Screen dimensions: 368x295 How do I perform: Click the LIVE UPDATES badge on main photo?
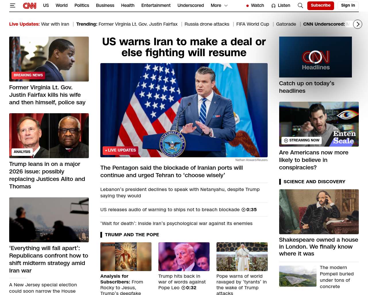[x=120, y=150]
